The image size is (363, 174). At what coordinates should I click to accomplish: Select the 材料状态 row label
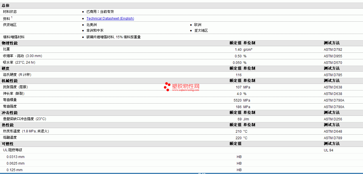(x=10, y=12)
